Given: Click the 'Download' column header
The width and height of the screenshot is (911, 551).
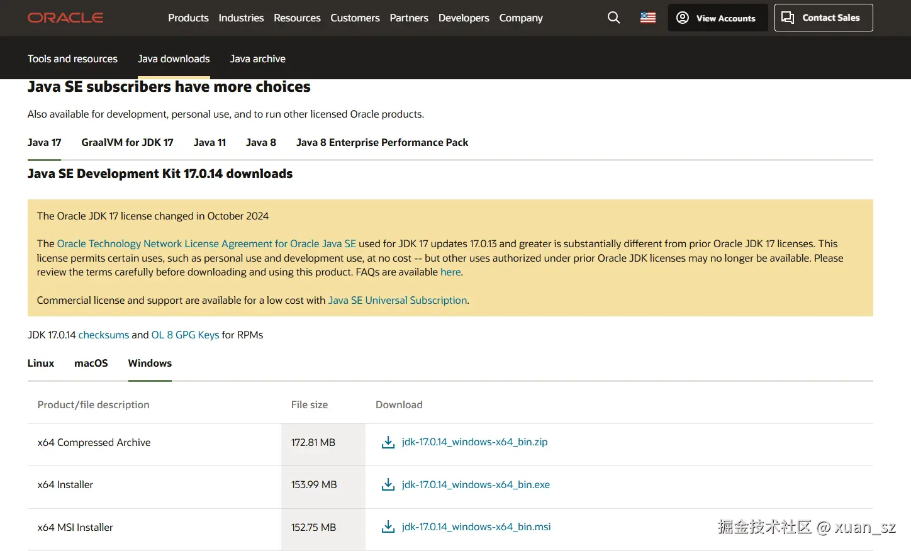Looking at the screenshot, I should tap(399, 404).
